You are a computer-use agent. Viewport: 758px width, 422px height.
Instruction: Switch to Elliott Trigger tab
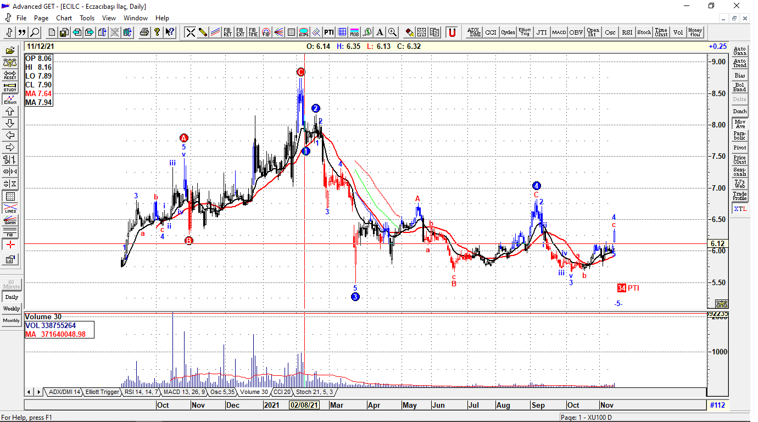coord(102,392)
